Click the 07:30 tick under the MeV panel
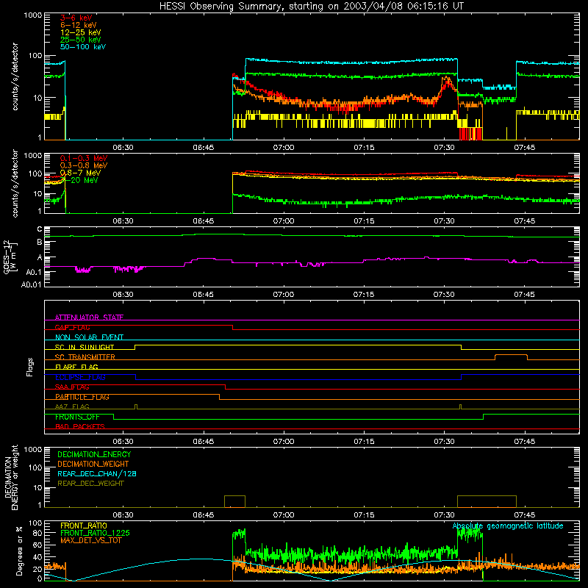588x588 pixels. (444, 221)
